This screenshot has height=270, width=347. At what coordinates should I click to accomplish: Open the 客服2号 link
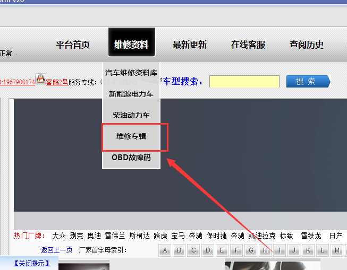57,82
